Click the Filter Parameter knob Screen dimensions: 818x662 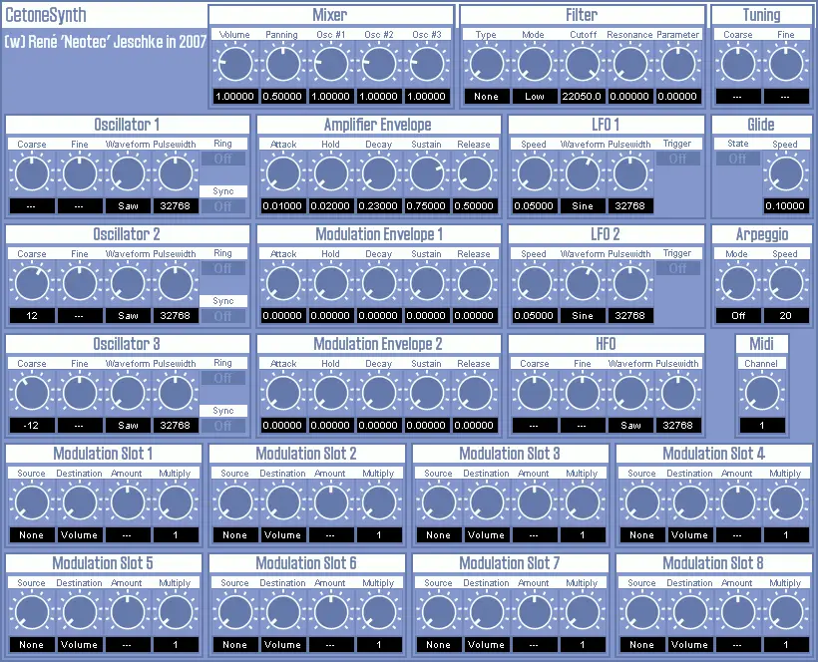(x=678, y=64)
